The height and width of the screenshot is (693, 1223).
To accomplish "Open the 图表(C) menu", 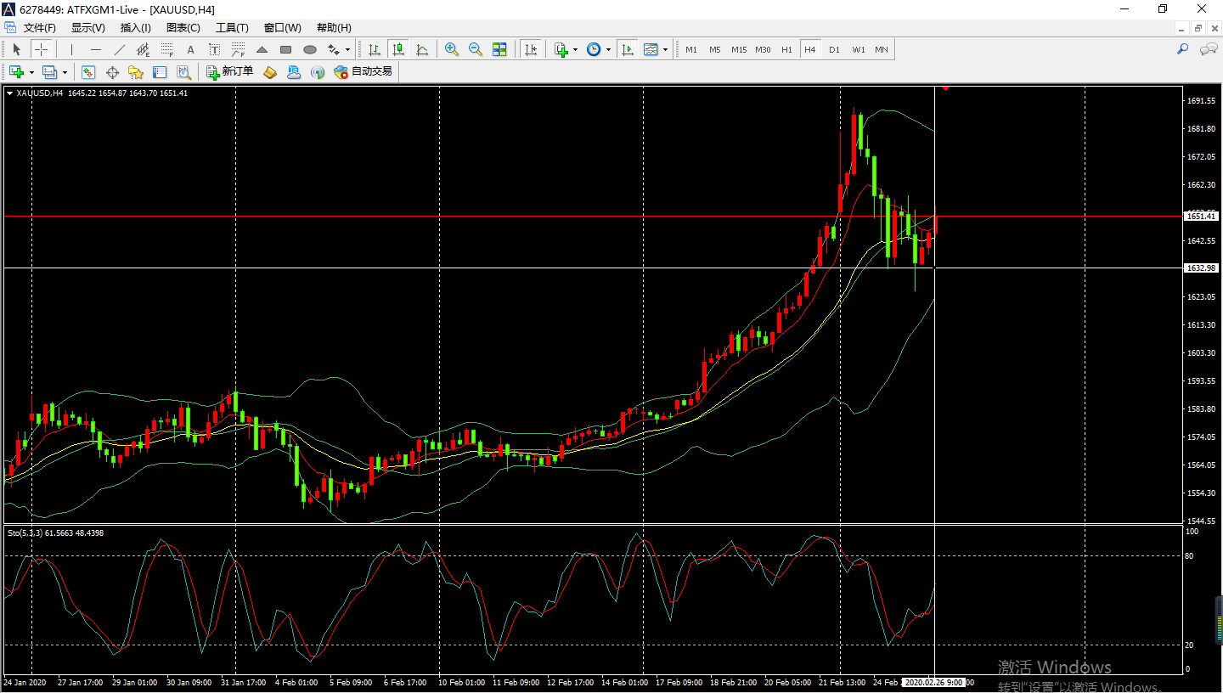I will pos(183,28).
